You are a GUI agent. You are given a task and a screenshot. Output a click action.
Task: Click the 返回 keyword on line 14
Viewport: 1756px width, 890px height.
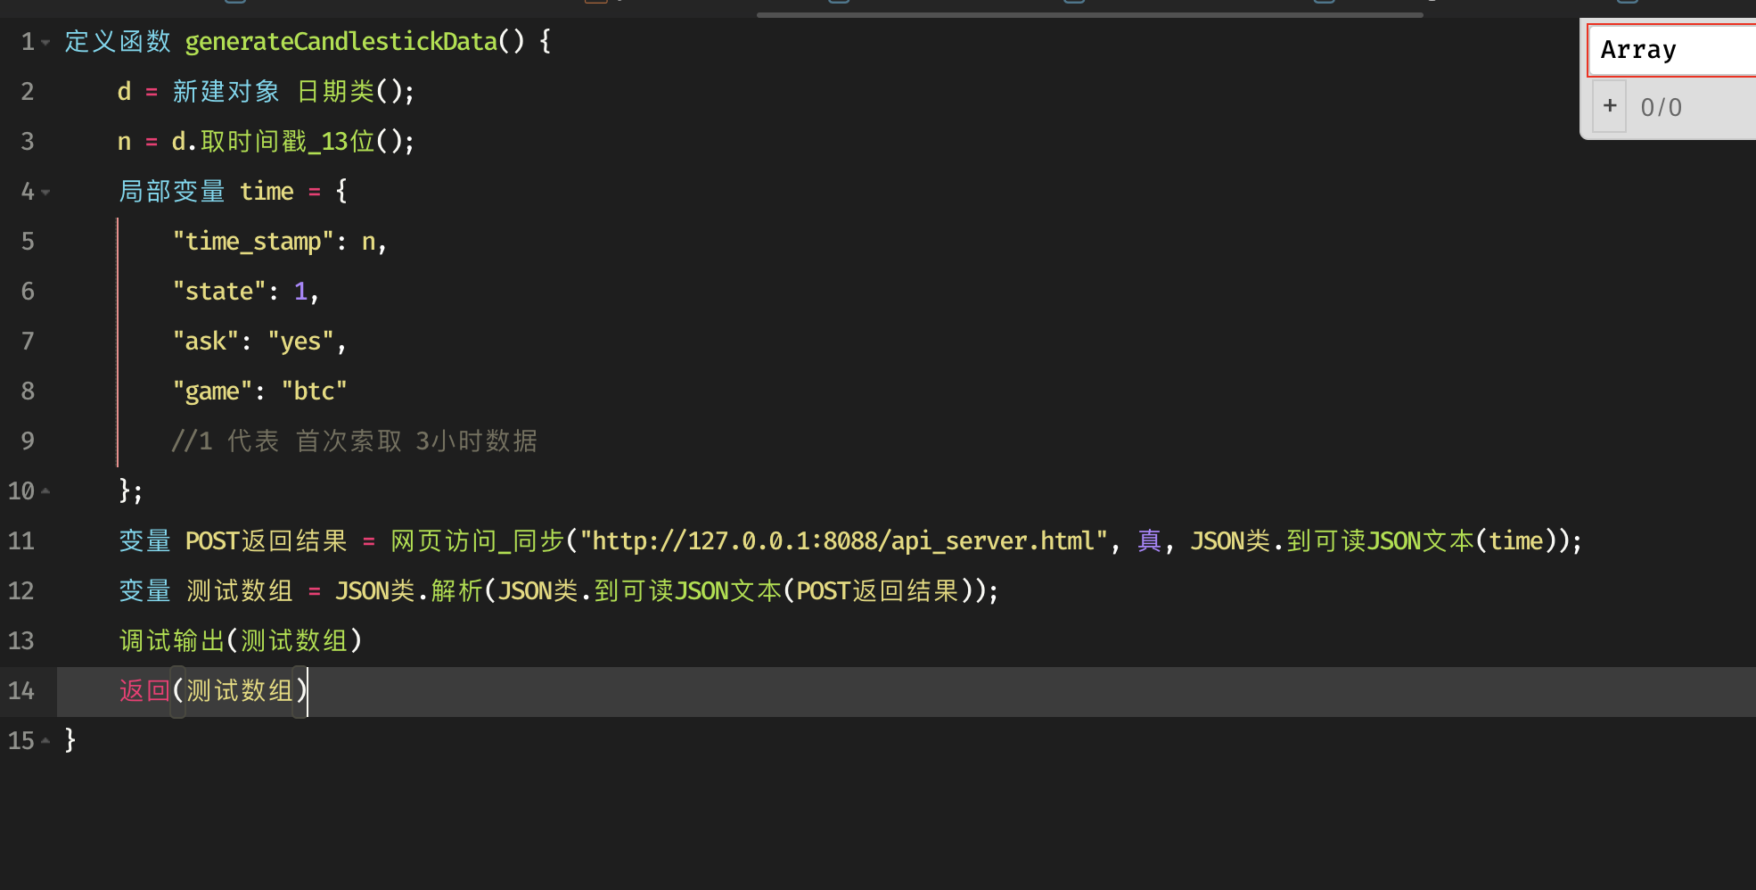144,691
